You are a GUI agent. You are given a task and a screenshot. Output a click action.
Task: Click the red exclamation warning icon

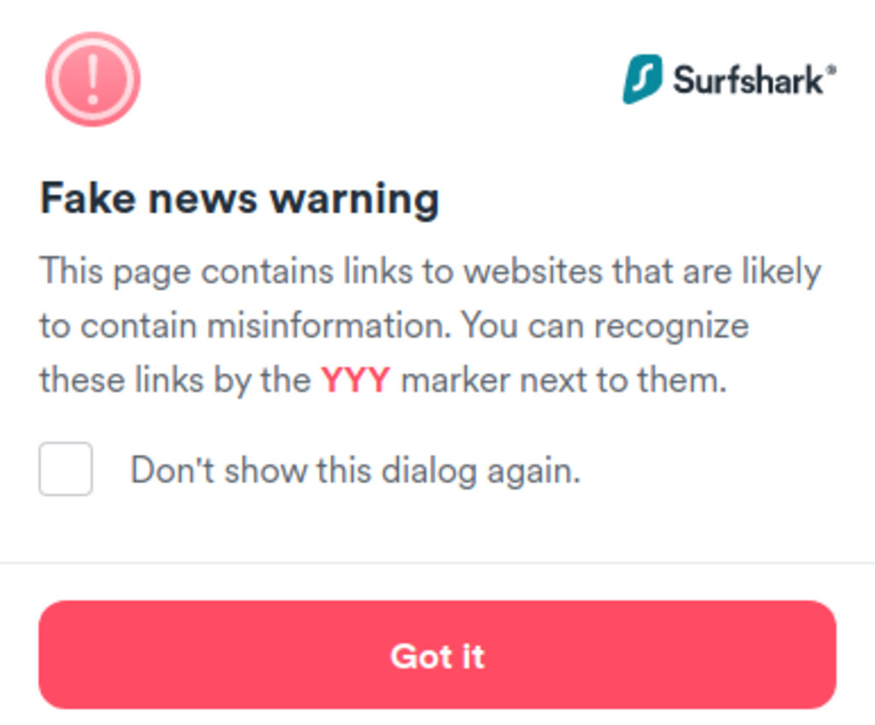click(x=92, y=80)
